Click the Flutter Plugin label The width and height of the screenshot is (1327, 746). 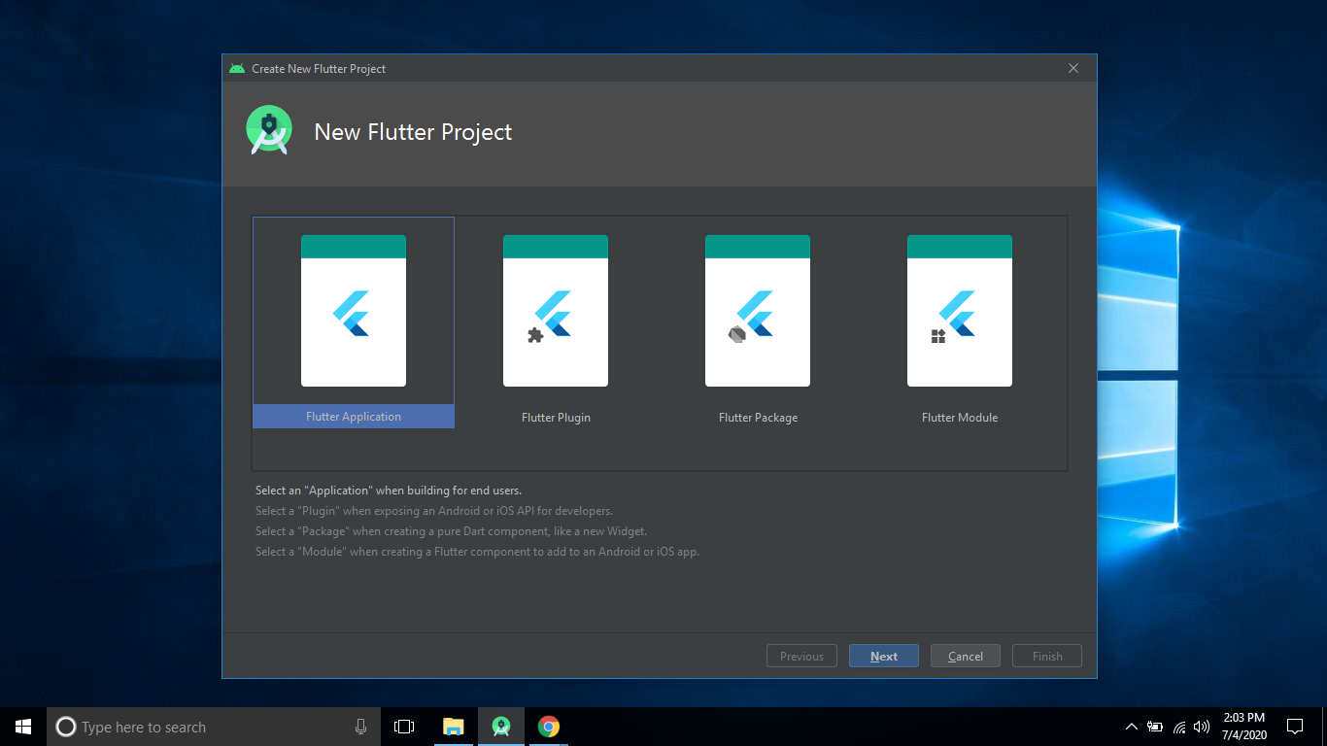pyautogui.click(x=556, y=418)
